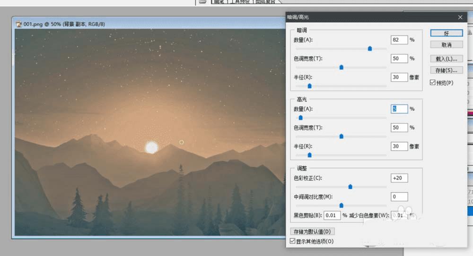473x256 pixels.
Task: Focus the 暗调 色调宽度 field showing 50
Action: click(399, 59)
